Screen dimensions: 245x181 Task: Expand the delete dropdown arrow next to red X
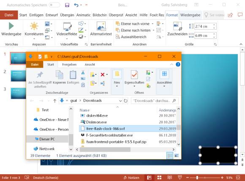[107, 74]
